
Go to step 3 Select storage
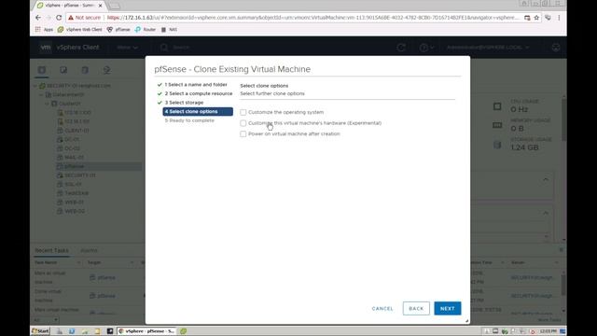pos(184,103)
